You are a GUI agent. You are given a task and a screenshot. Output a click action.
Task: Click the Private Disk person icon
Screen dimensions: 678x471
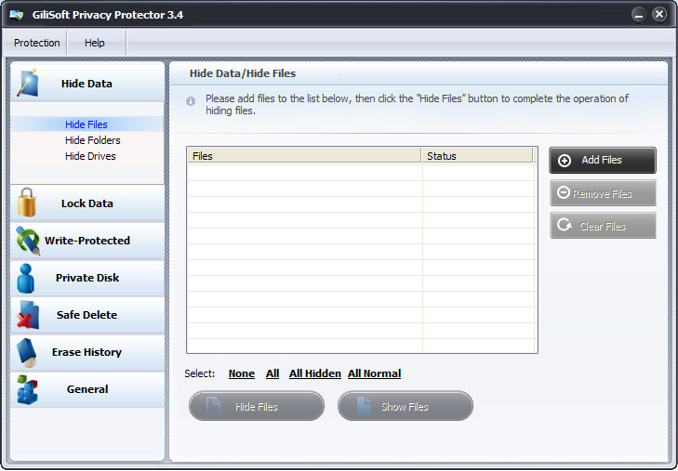click(x=27, y=278)
